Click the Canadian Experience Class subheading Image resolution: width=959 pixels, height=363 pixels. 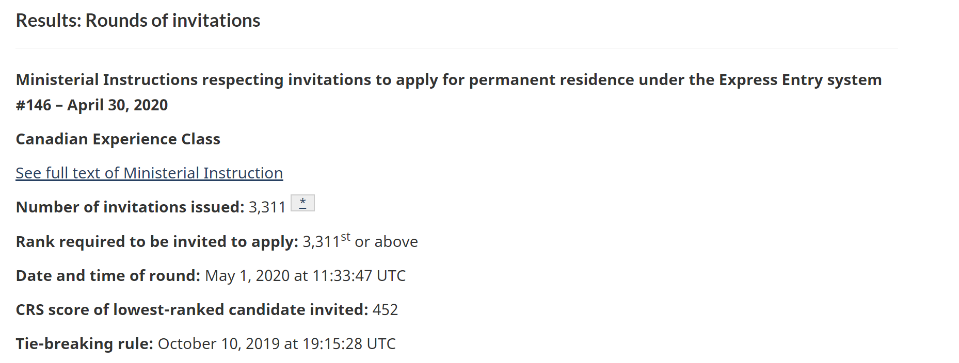(118, 139)
